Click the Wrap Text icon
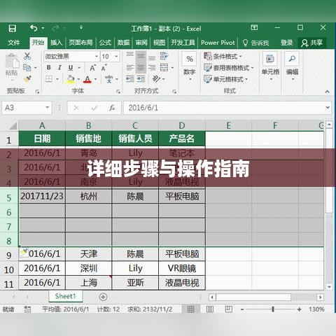Viewport: 336px width, 336px height. pyautogui.click(x=164, y=56)
